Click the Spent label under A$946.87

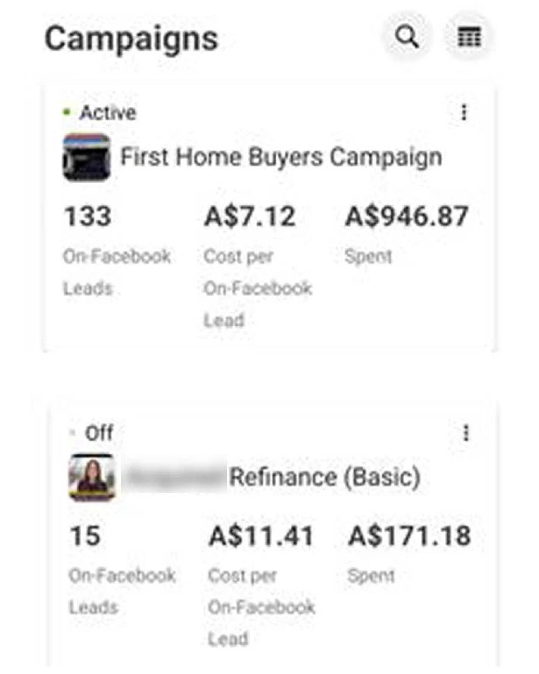point(368,257)
